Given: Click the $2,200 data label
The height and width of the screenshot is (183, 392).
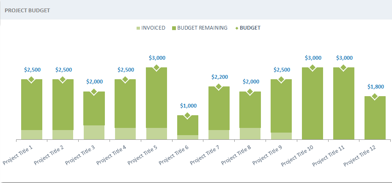Looking at the screenshot, I should (219, 77).
